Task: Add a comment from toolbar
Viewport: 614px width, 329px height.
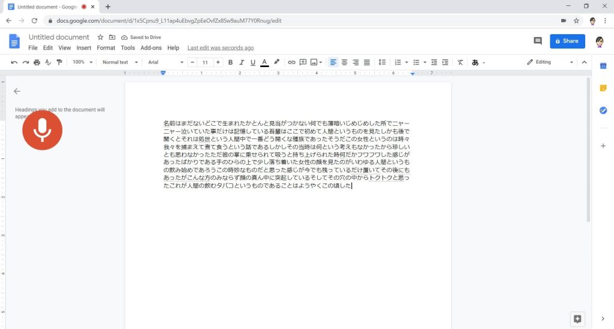Action: point(303,62)
